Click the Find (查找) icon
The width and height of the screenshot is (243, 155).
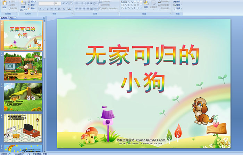click(178, 1)
